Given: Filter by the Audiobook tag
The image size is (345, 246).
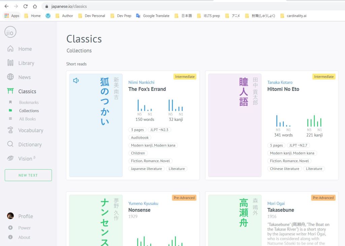Looking at the screenshot, I should [140, 138].
